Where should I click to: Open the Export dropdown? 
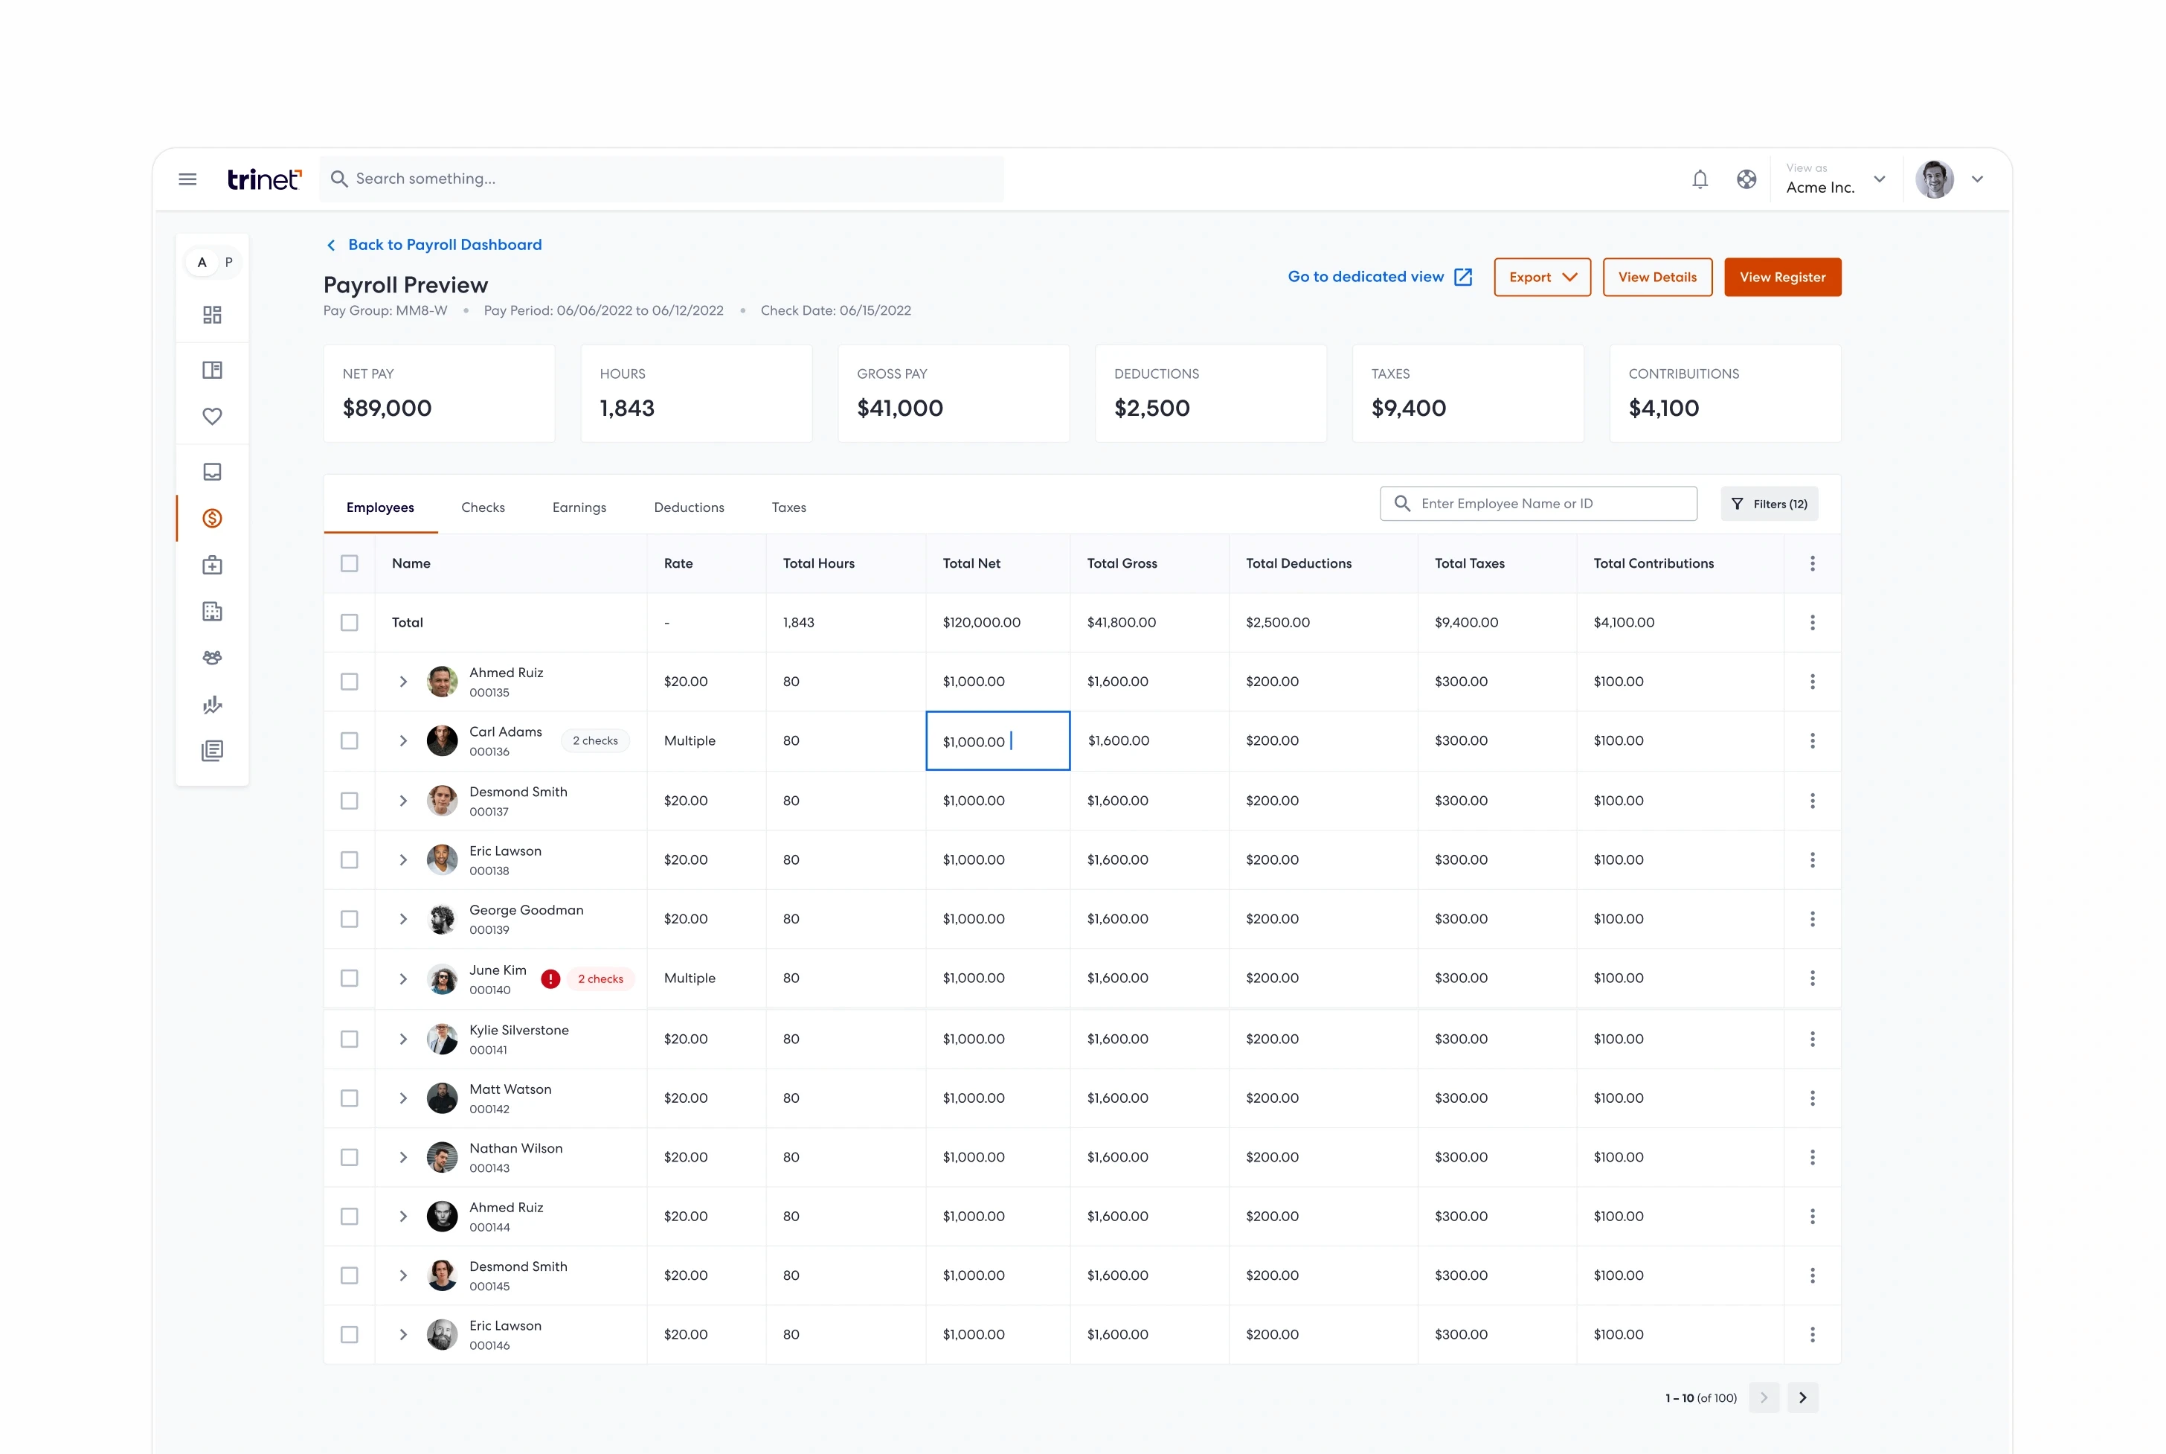(x=1542, y=278)
